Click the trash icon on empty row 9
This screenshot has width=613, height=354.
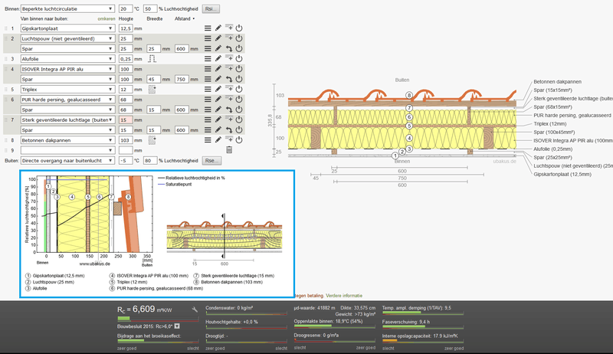point(228,151)
